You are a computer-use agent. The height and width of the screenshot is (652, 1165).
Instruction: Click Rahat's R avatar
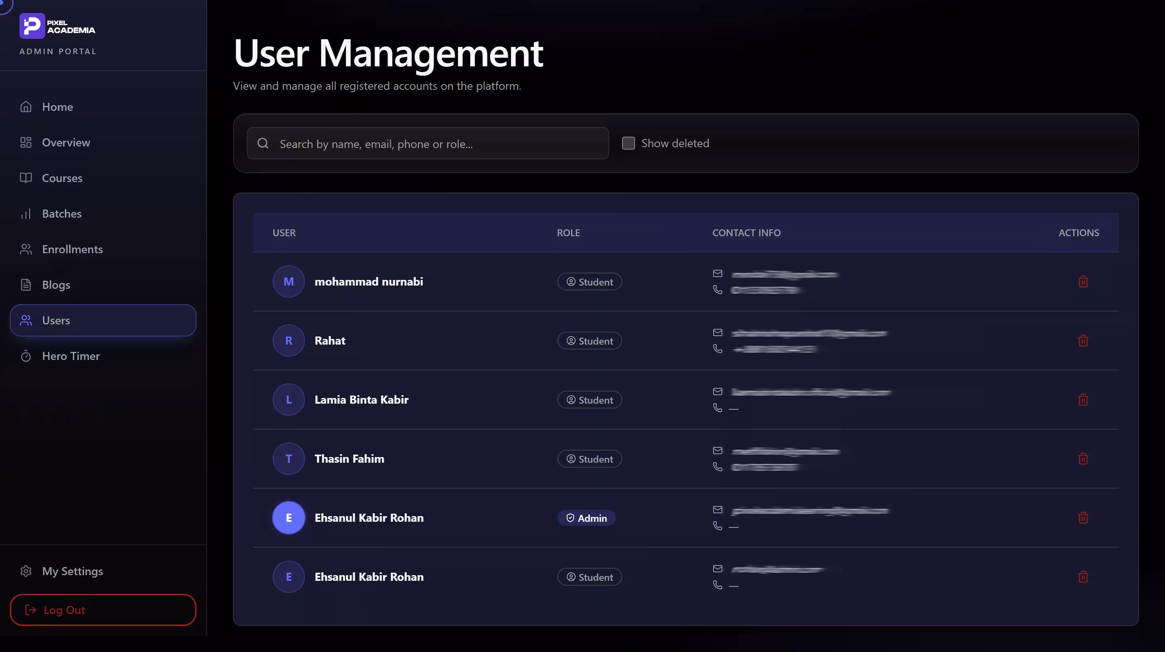(x=288, y=341)
